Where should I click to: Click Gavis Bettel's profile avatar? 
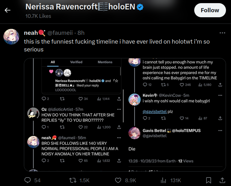[135, 133]
